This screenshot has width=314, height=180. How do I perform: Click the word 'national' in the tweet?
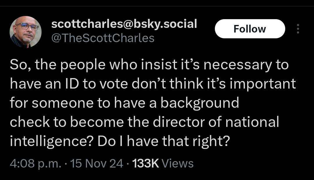pyautogui.click(x=252, y=122)
